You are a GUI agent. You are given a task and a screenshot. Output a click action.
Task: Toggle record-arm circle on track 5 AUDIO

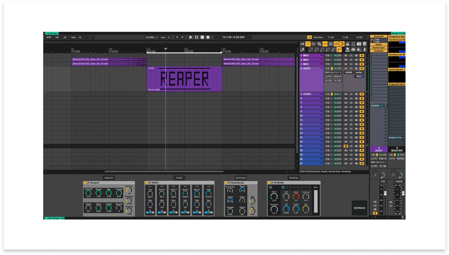(x=356, y=94)
